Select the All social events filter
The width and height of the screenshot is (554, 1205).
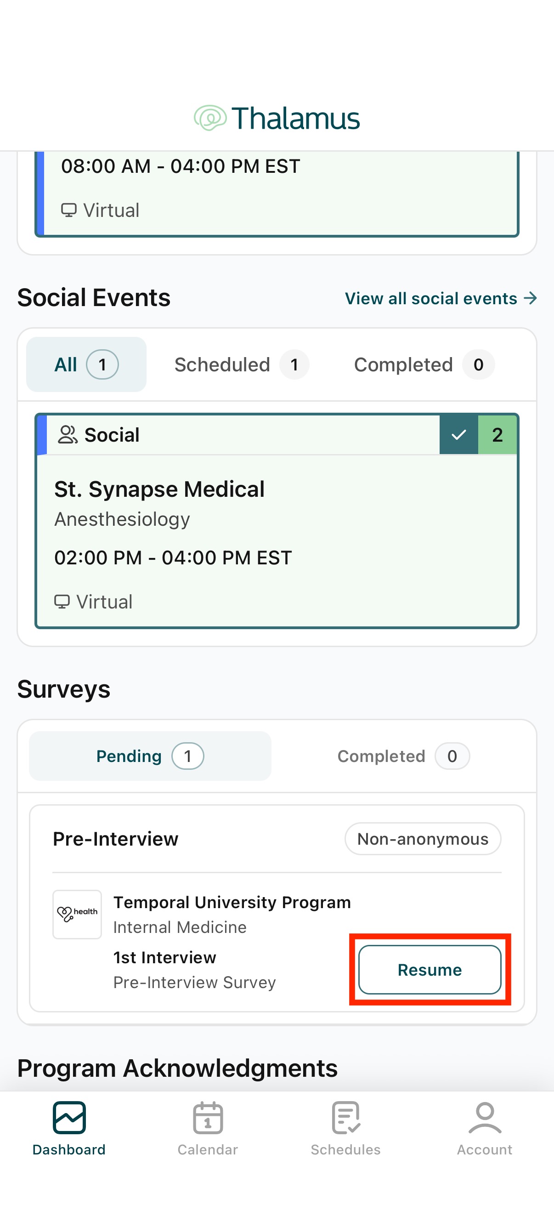pos(86,364)
